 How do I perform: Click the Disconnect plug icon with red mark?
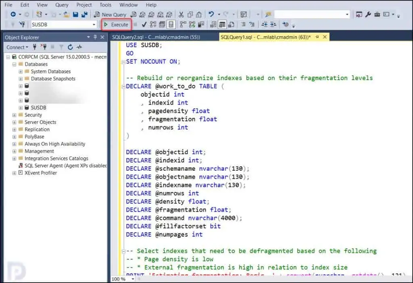(x=44, y=47)
